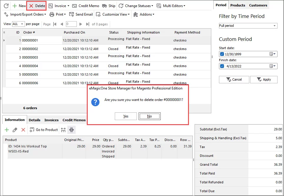Click Cancel filter button
The image size is (284, 196).
(x=234, y=79)
